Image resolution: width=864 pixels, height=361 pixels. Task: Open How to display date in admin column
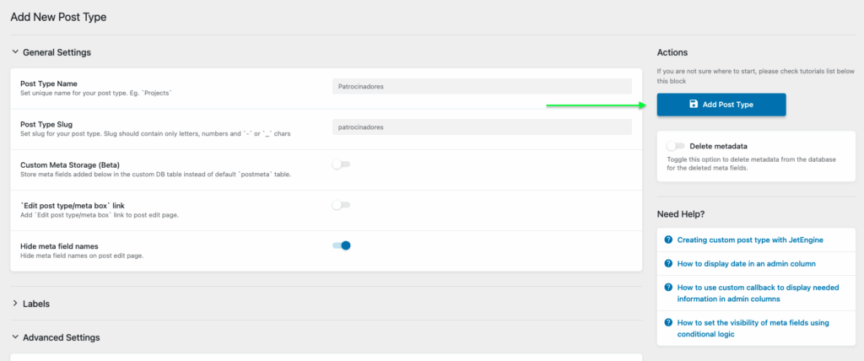click(x=746, y=264)
